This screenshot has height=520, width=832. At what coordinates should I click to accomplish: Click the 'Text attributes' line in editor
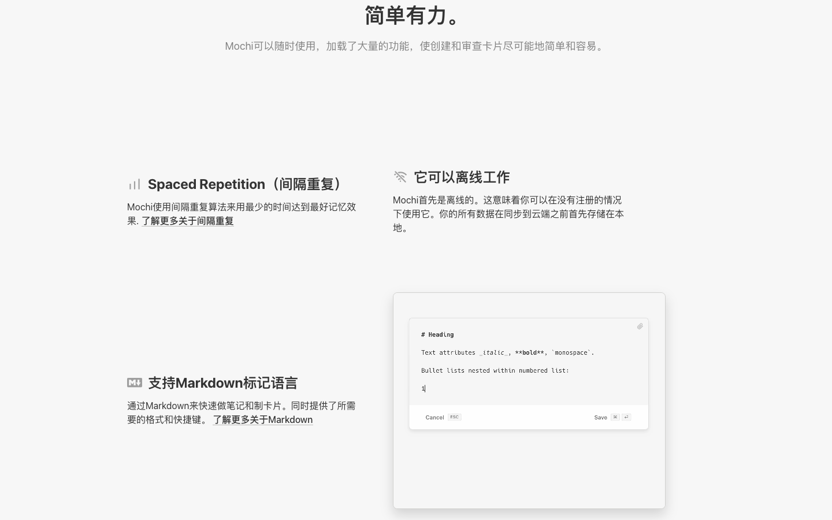click(507, 352)
